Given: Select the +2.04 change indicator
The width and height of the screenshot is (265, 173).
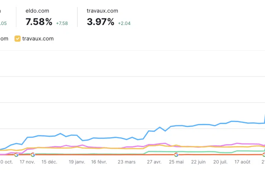Looking at the screenshot, I should (125, 23).
